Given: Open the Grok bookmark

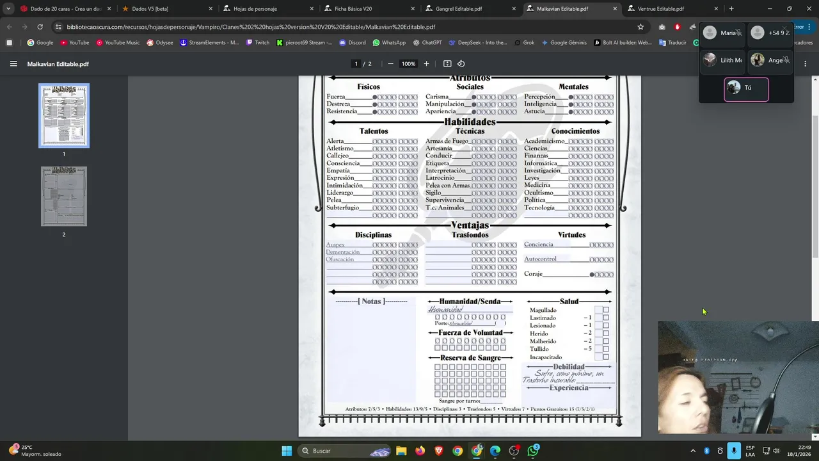Looking at the screenshot, I should [x=523, y=43].
